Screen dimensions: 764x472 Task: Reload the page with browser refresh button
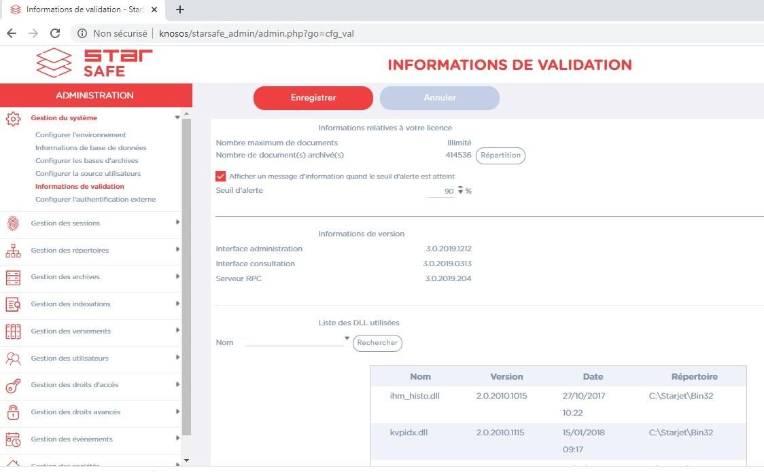click(x=55, y=33)
